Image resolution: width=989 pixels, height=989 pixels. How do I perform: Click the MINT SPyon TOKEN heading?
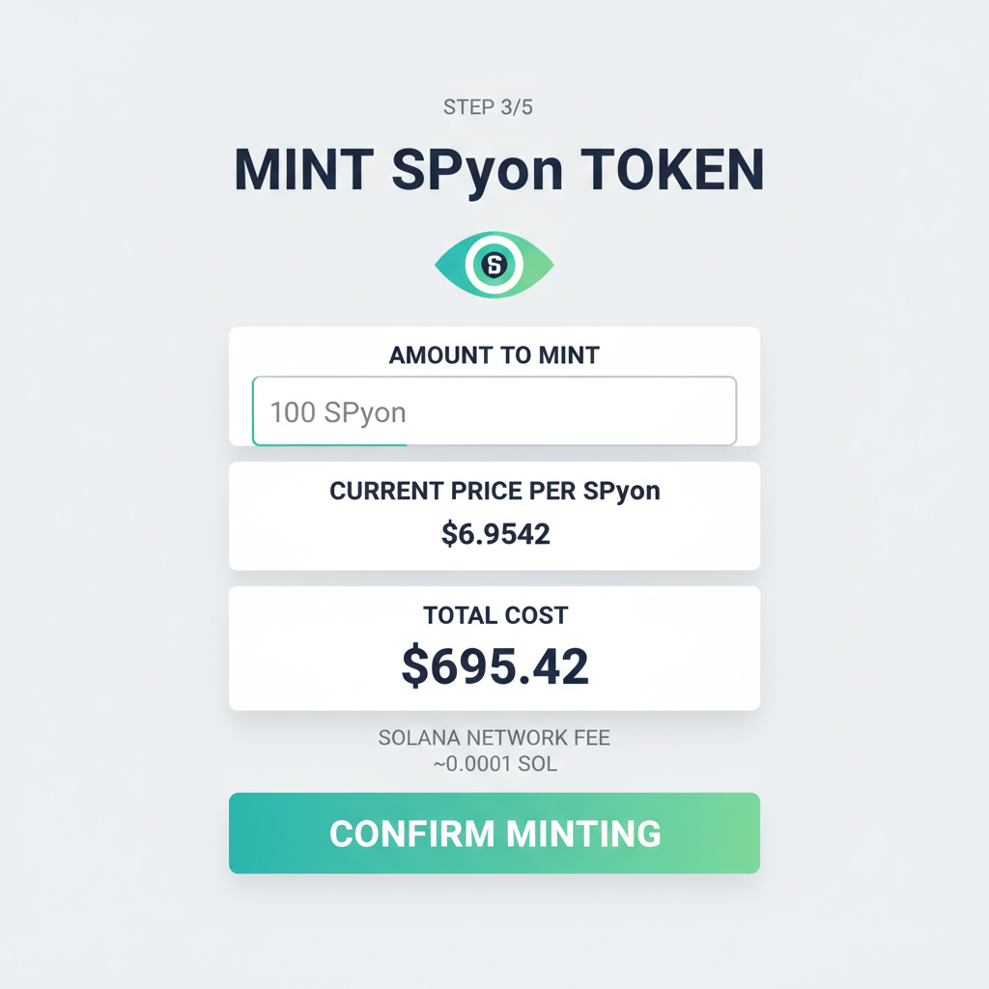coord(494,169)
